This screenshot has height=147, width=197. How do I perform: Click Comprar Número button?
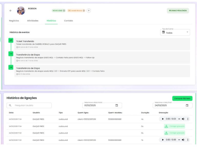182,99
